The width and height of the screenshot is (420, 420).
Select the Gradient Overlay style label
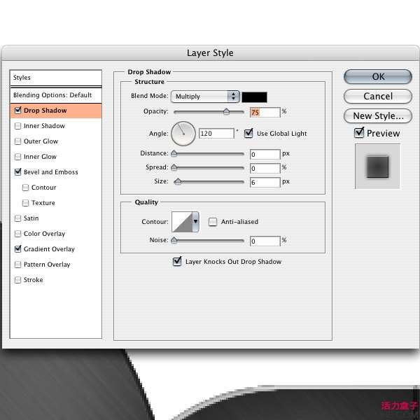(x=49, y=249)
